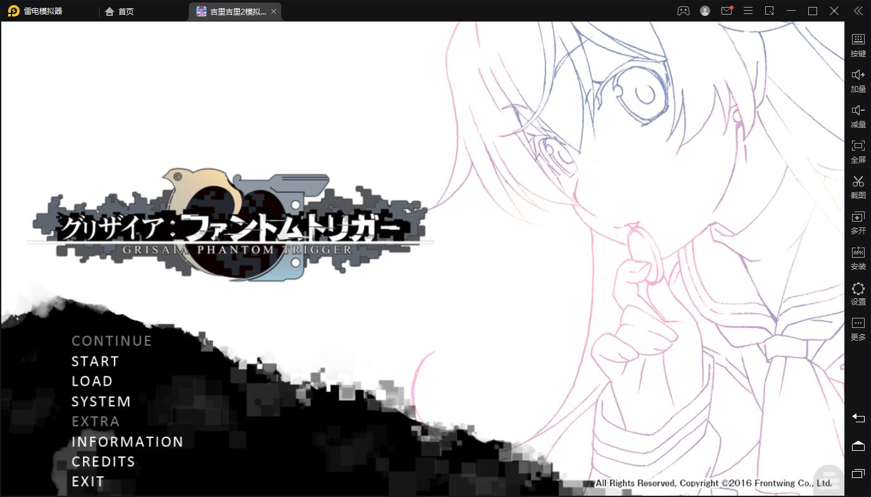Select CONTINUE in the game menu
The height and width of the screenshot is (497, 871).
pyautogui.click(x=111, y=341)
